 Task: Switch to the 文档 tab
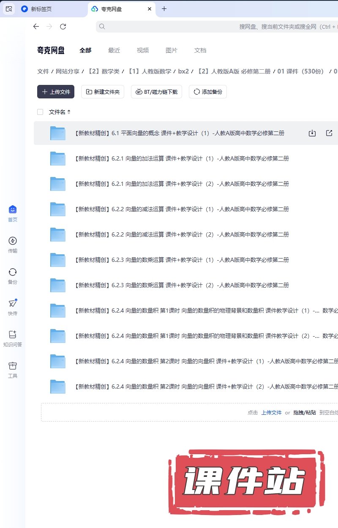coord(200,50)
